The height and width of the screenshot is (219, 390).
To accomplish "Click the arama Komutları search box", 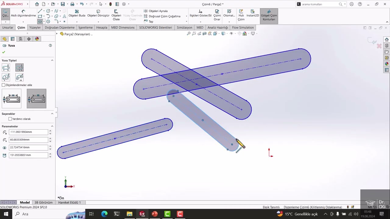I will point(320,4).
